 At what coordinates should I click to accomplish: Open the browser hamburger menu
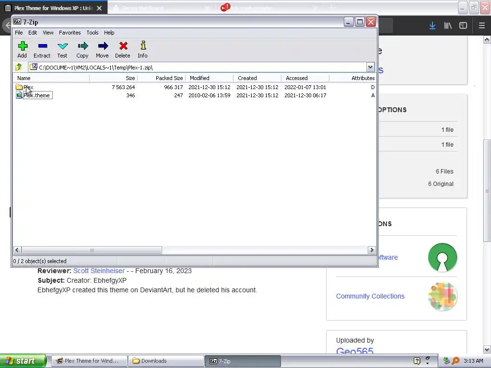[482, 26]
